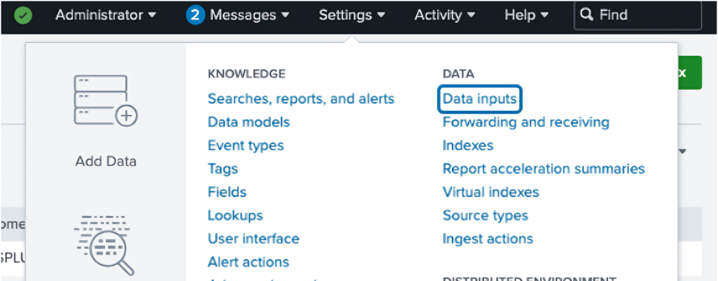Open the Lookups settings

point(235,216)
